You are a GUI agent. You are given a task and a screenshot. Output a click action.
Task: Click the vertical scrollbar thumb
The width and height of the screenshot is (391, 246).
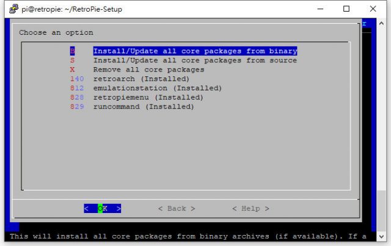point(381,211)
